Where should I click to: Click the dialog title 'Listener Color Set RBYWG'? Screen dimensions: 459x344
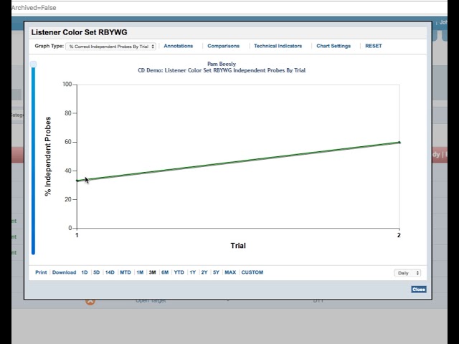tap(79, 32)
